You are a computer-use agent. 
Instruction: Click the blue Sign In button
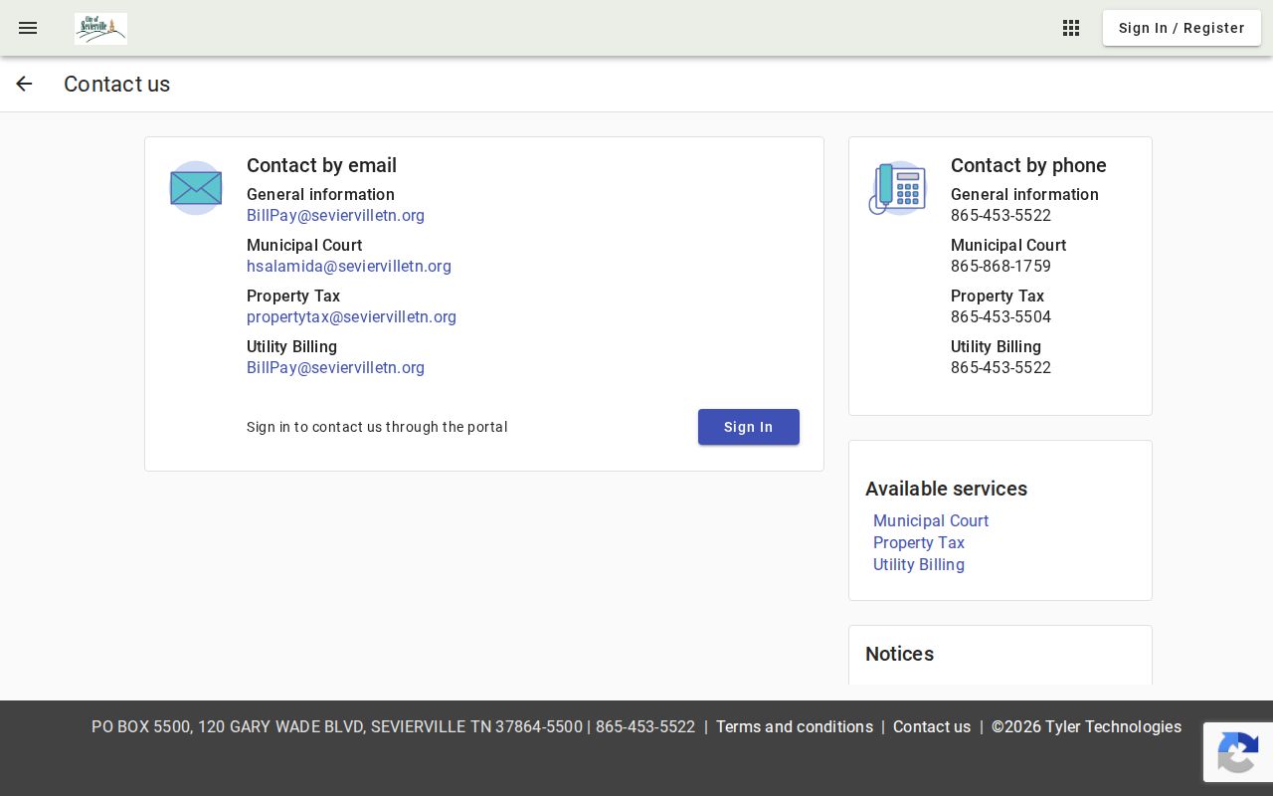749,427
